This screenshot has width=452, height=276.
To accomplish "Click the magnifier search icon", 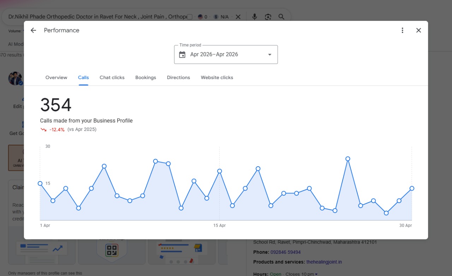I will pos(281,17).
